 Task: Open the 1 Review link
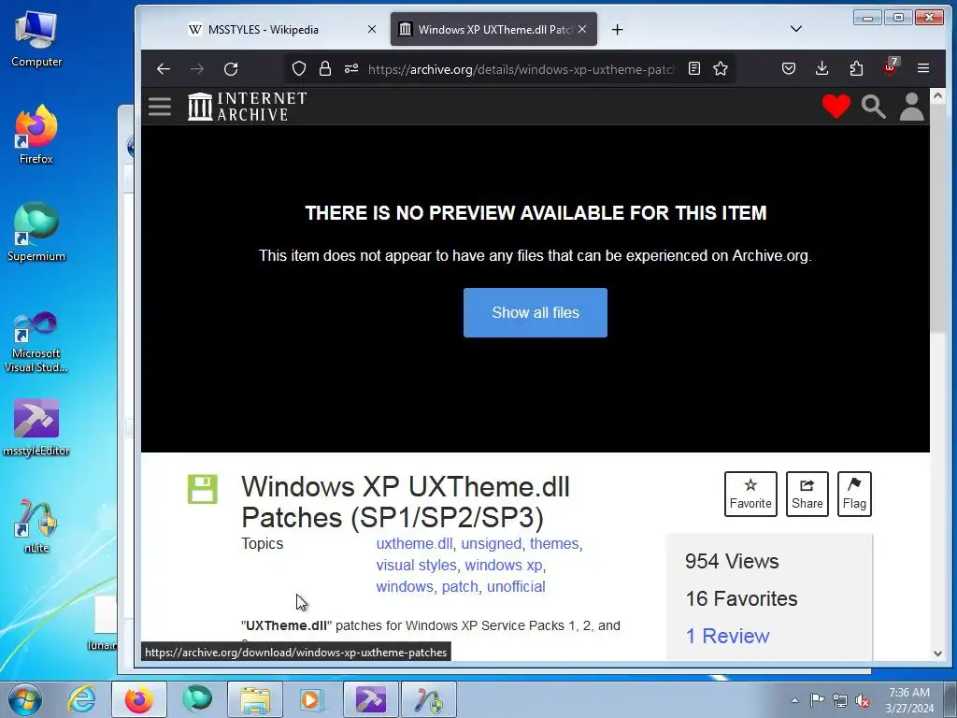[x=727, y=636]
